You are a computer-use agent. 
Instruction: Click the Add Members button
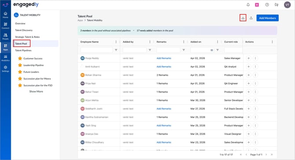267,18
